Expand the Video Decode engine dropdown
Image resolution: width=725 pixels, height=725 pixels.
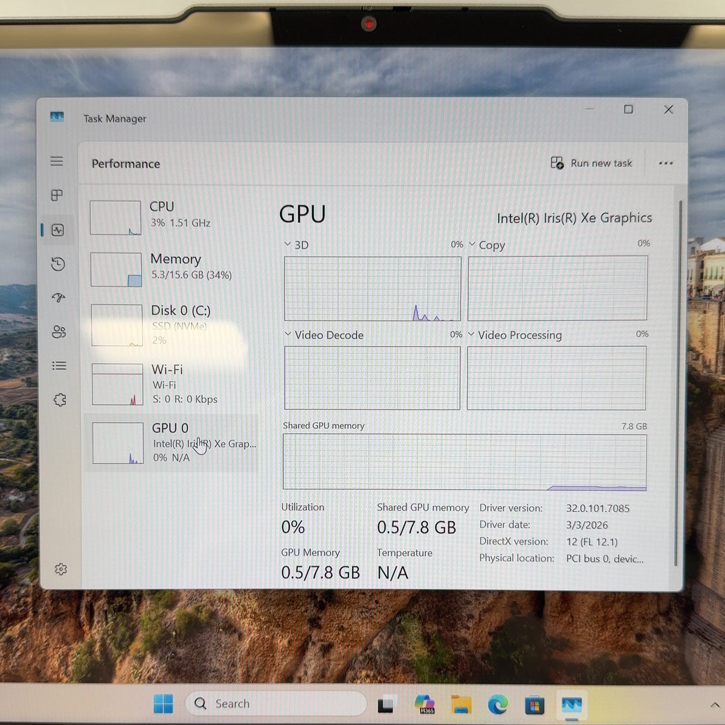[x=288, y=334]
